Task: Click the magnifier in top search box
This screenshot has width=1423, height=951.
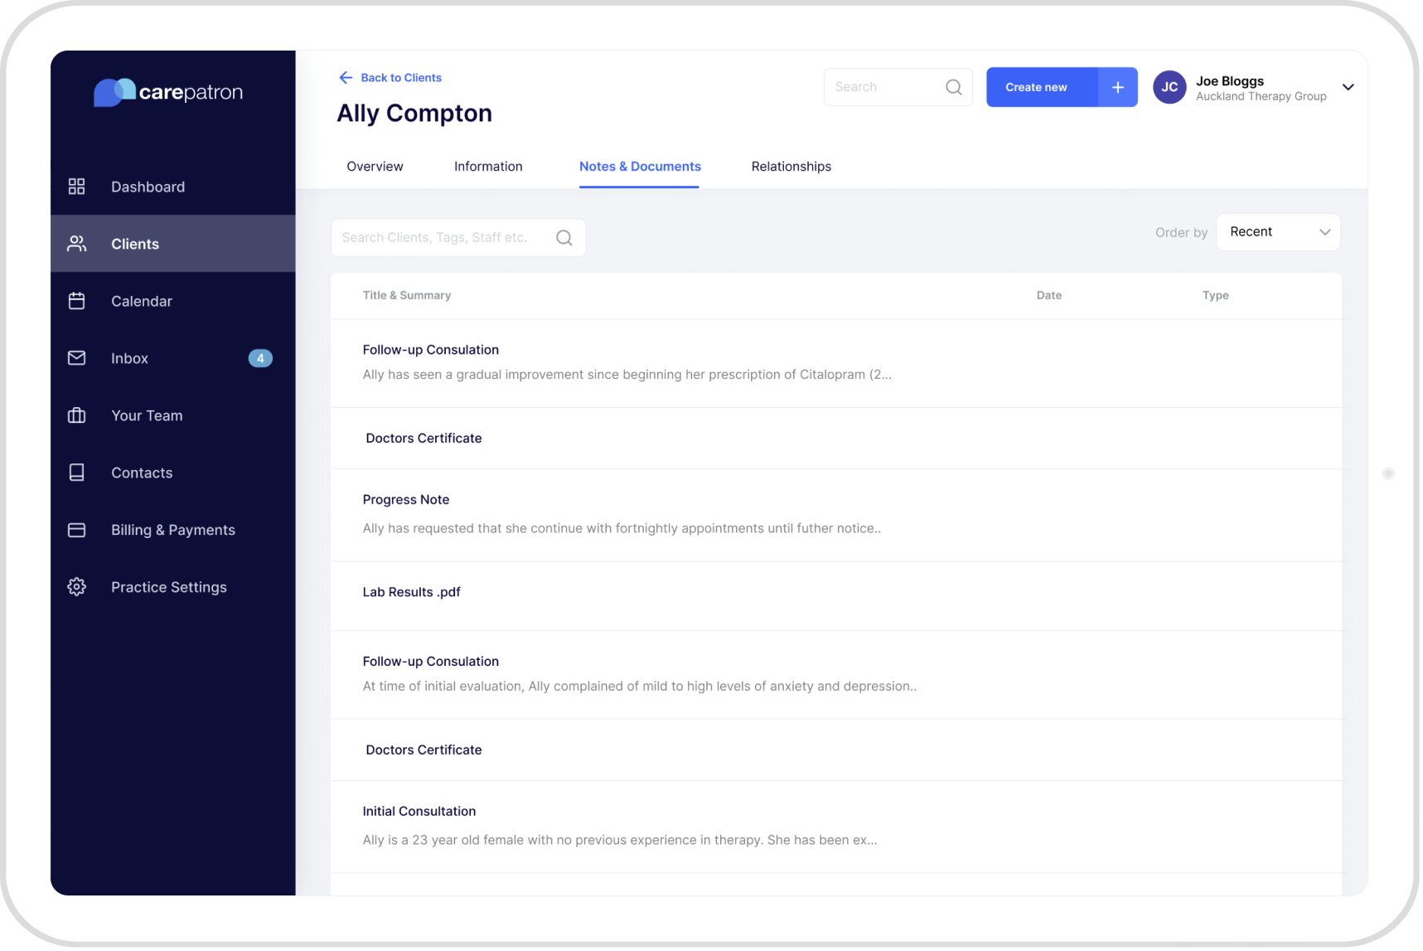Action: [954, 87]
